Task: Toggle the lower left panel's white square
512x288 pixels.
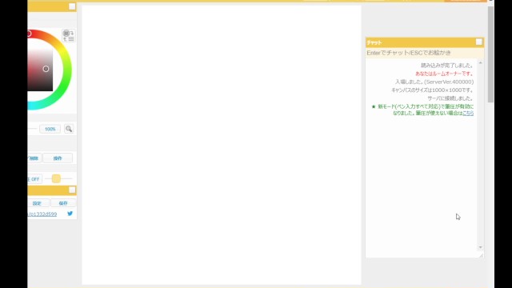Action: pos(72,190)
